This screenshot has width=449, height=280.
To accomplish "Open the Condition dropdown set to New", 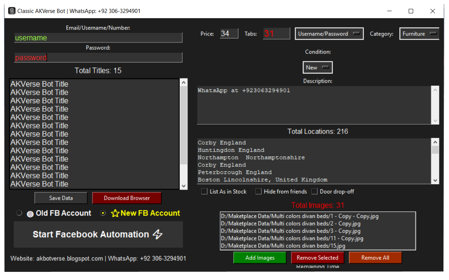I will pyautogui.click(x=317, y=67).
